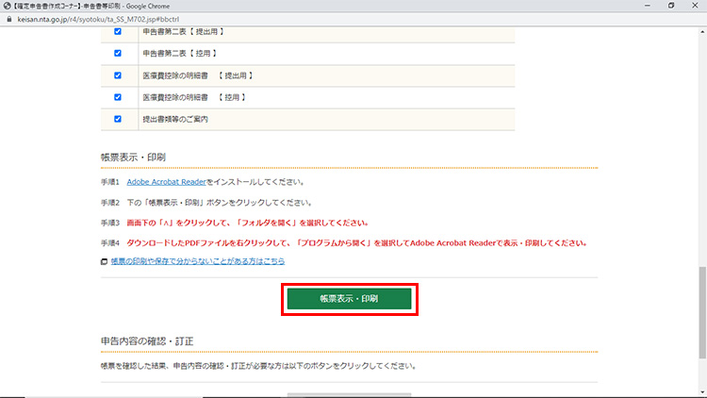
Task: Uncheck 申告書第二表【提出用】 checkbox
Action: click(118, 31)
